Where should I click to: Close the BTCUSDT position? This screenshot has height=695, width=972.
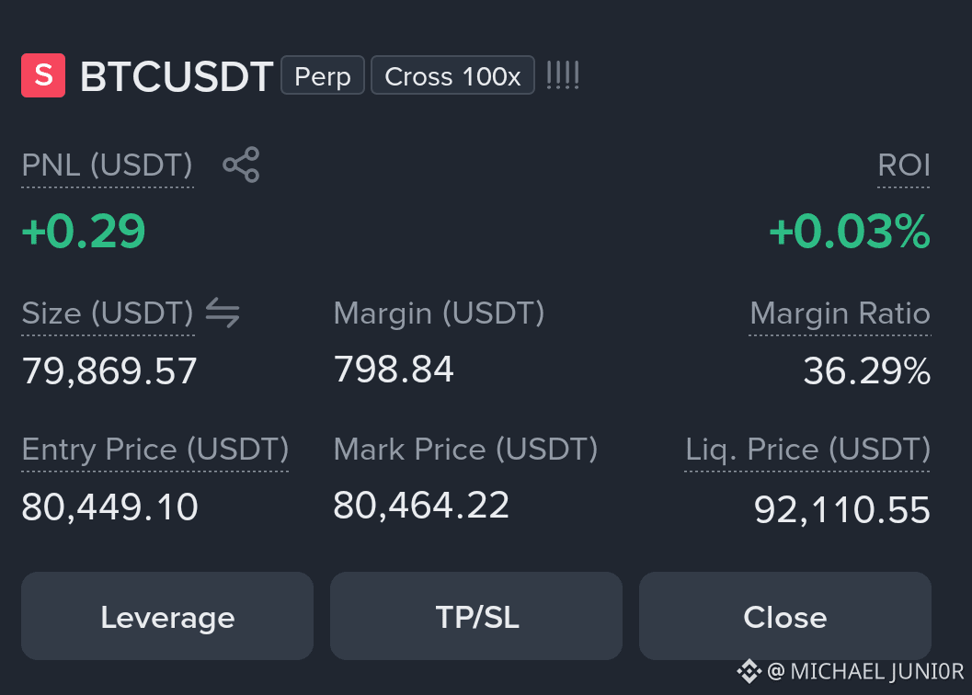785,616
